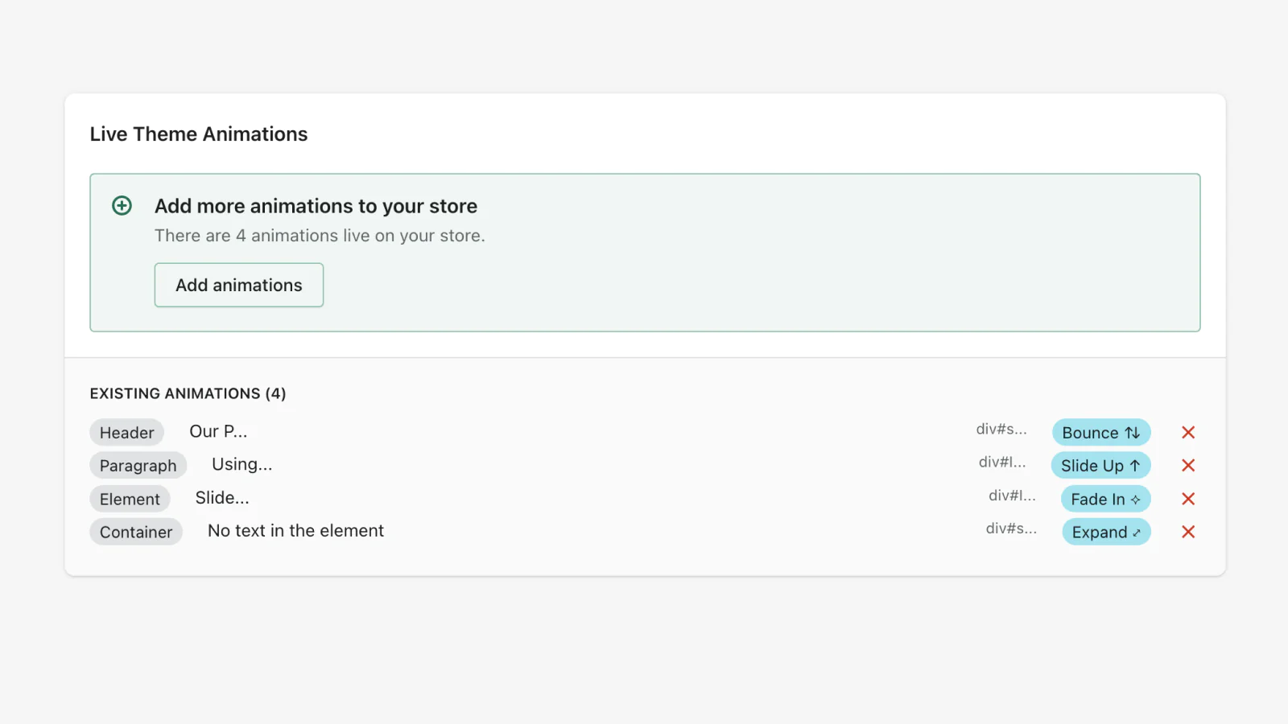Select the Container type tag
The height and width of the screenshot is (724, 1288).
[136, 533]
